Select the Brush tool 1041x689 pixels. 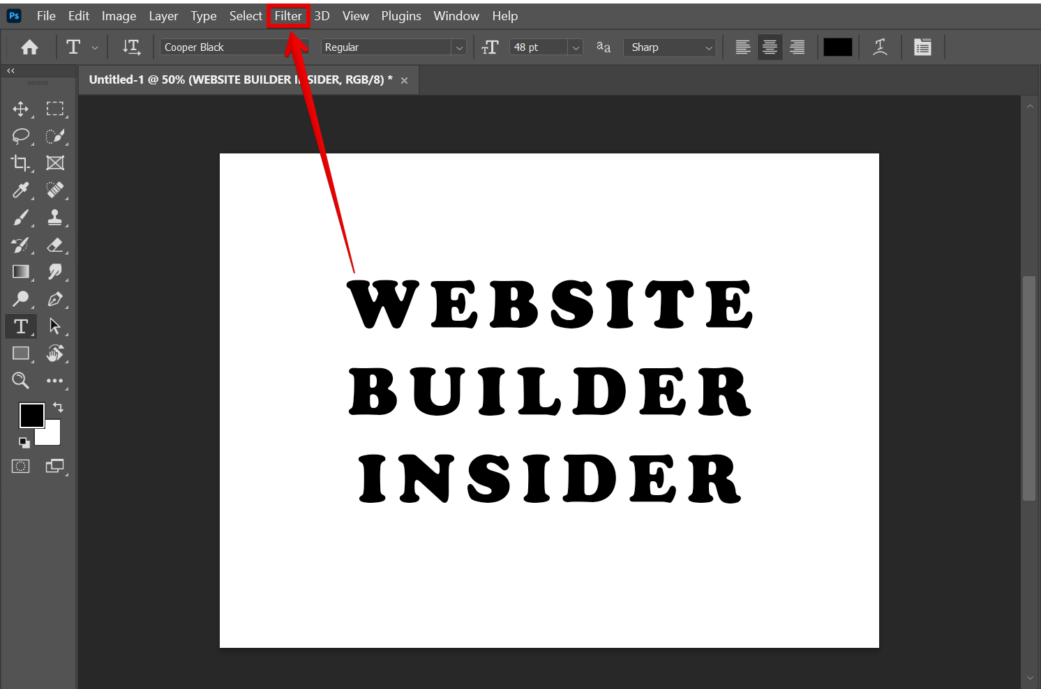pos(20,218)
